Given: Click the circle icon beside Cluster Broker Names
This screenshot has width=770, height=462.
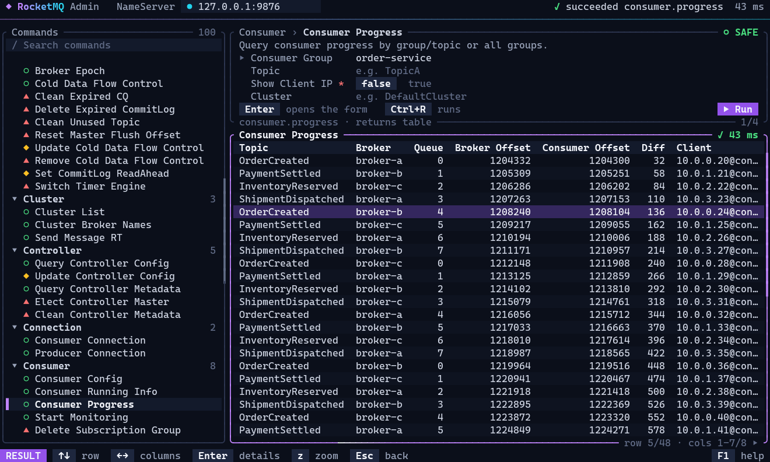Looking at the screenshot, I should tap(26, 225).
